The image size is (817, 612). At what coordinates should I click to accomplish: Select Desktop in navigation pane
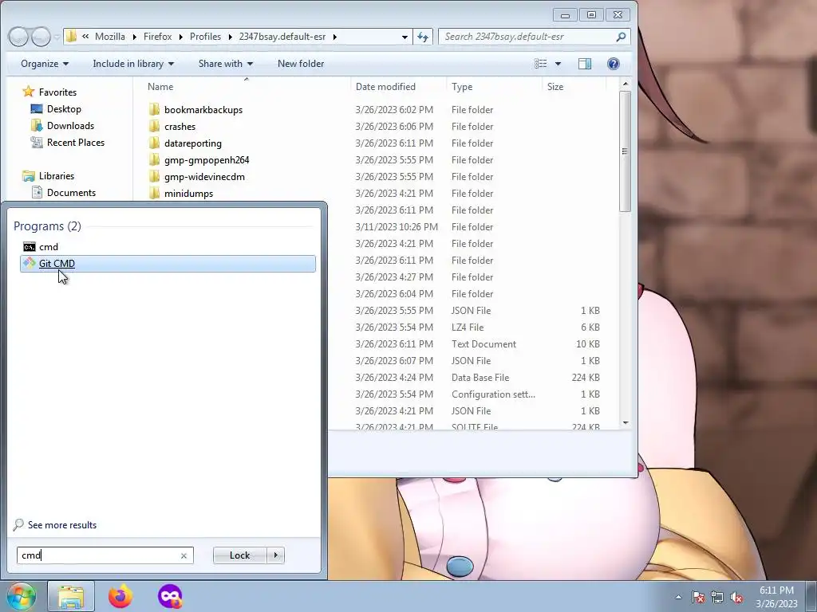(64, 108)
